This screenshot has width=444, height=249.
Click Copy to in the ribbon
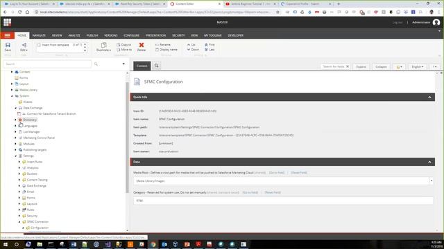[x=124, y=44]
